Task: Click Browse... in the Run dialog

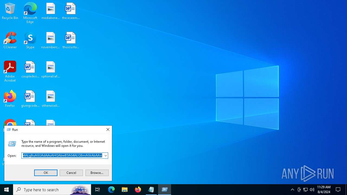Action: [x=97, y=173]
